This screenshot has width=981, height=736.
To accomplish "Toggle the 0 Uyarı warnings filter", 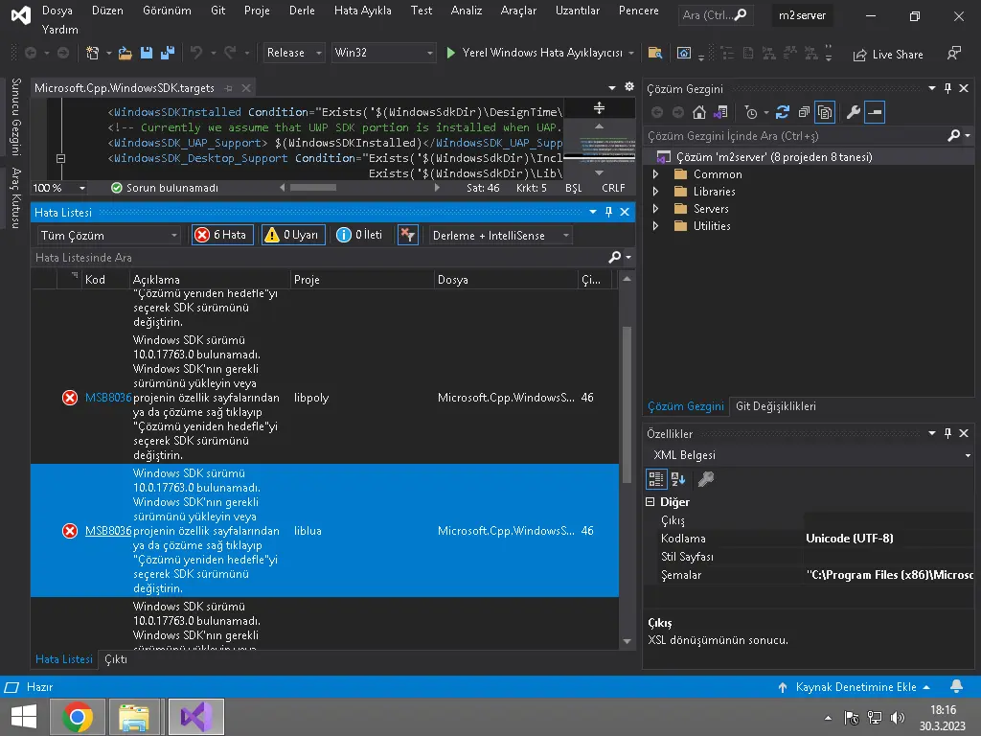I will (292, 235).
